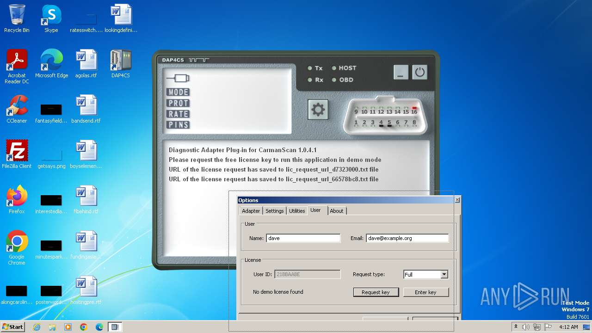Image resolution: width=592 pixels, height=333 pixels.
Task: Click the volume tray icon
Action: click(x=526, y=327)
